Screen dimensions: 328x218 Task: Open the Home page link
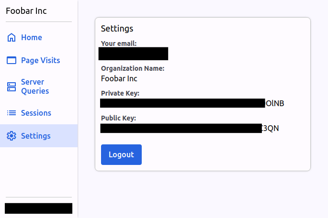point(39,38)
